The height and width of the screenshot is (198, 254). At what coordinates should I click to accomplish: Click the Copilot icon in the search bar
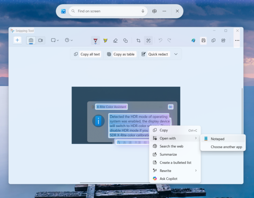155,11
